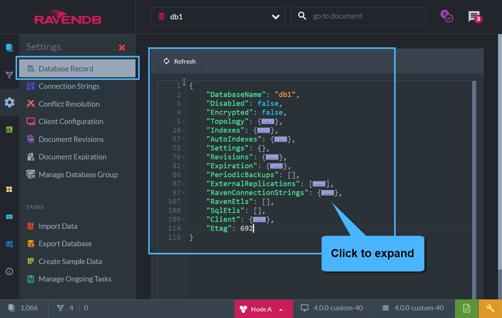
Task: Click the About info icon in the left rail
Action: (9, 271)
